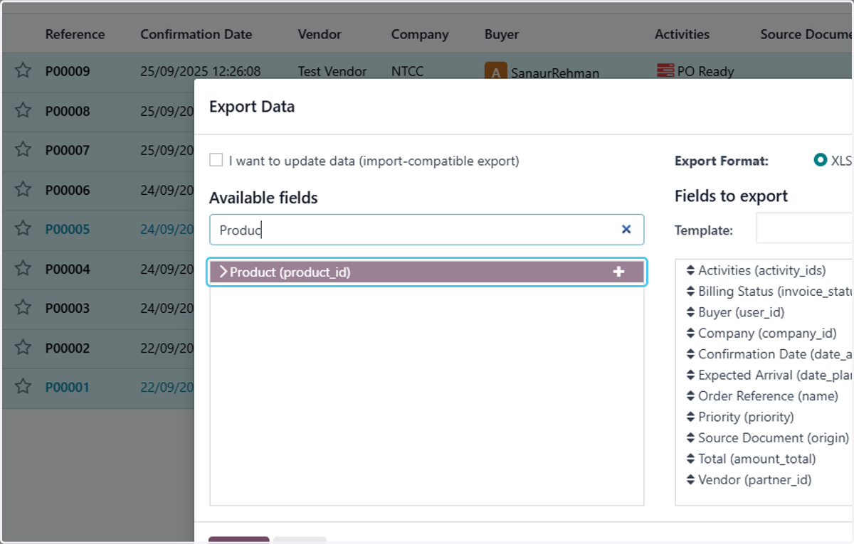The height and width of the screenshot is (544, 854).
Task: Click the PO Ready activity text
Action: point(705,71)
